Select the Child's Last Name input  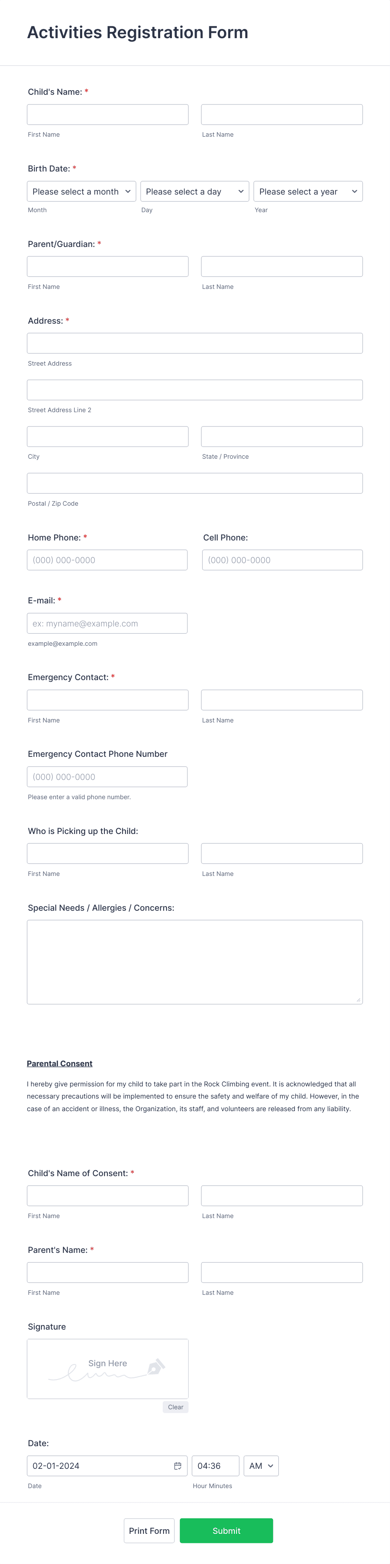coord(281,114)
